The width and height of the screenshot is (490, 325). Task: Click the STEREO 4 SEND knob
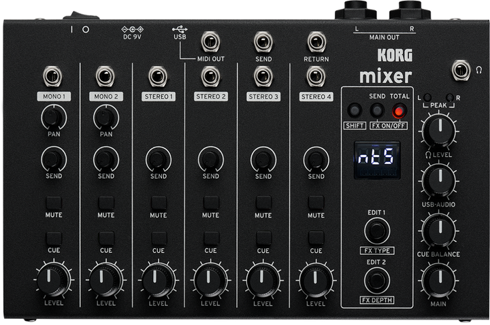pos(316,159)
